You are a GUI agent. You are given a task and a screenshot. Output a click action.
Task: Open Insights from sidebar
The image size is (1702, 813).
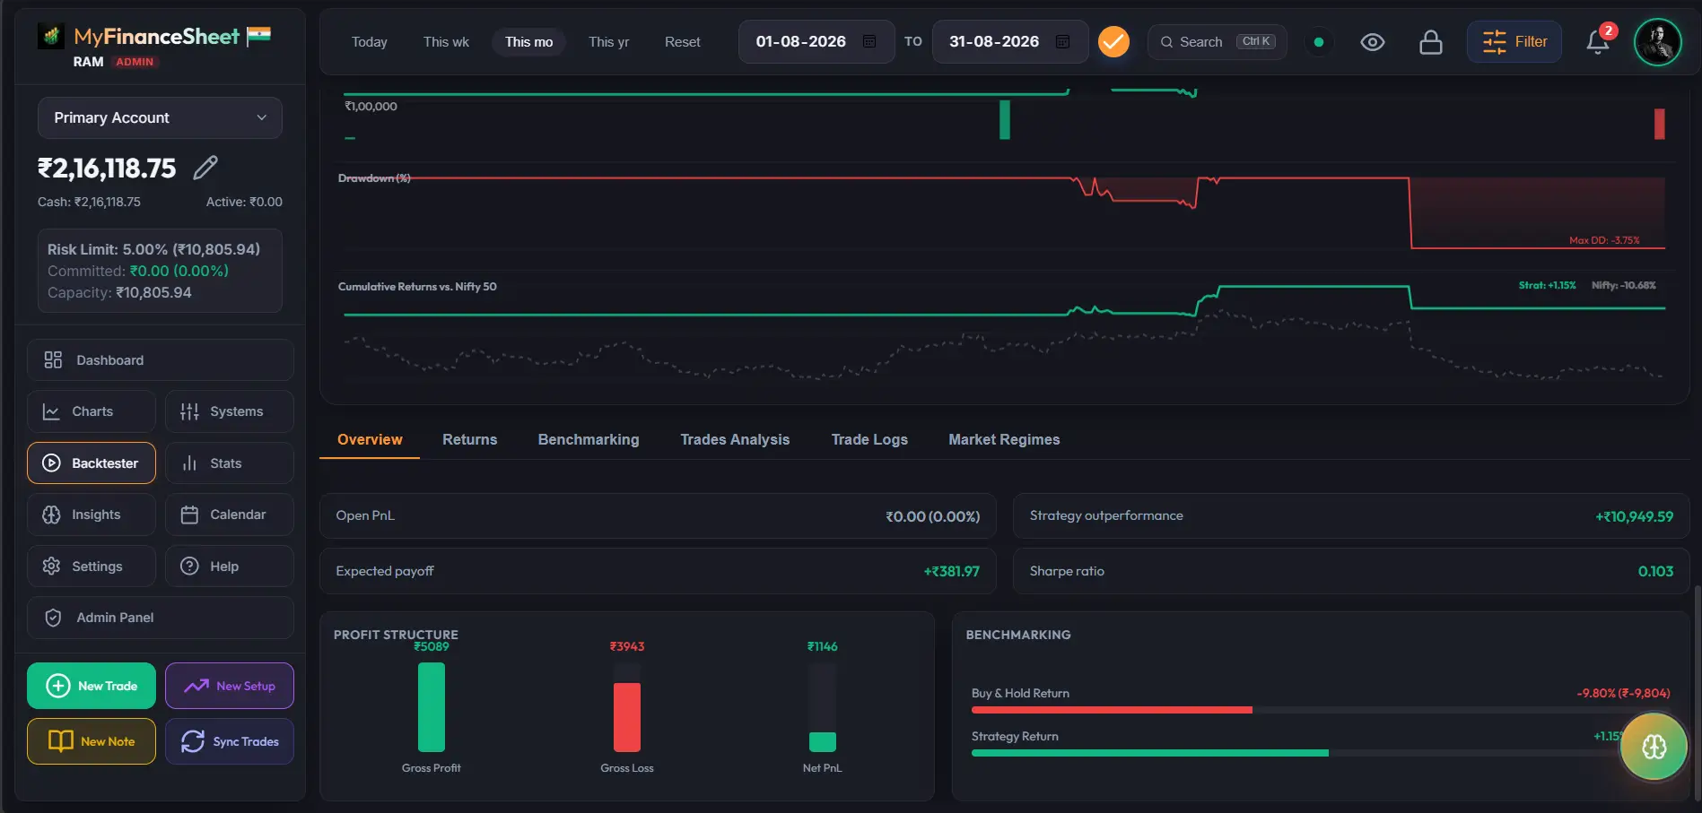coord(91,515)
